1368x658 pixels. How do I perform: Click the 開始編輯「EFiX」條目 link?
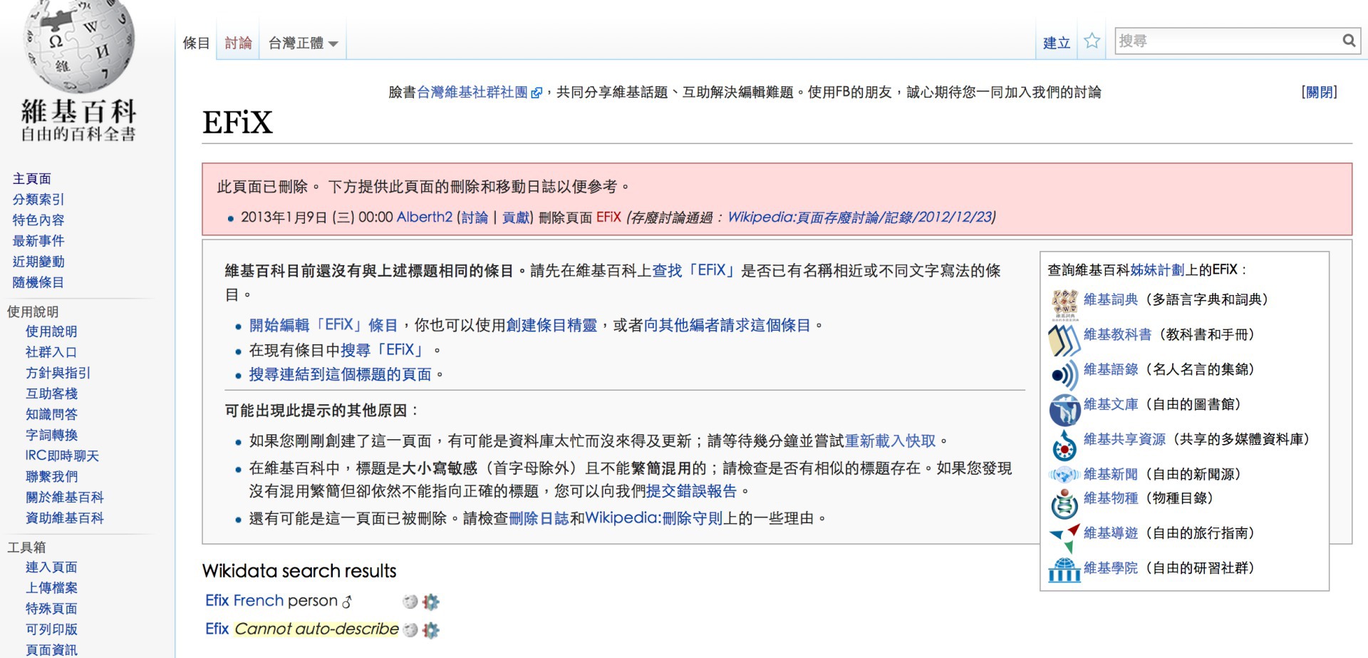tap(323, 325)
